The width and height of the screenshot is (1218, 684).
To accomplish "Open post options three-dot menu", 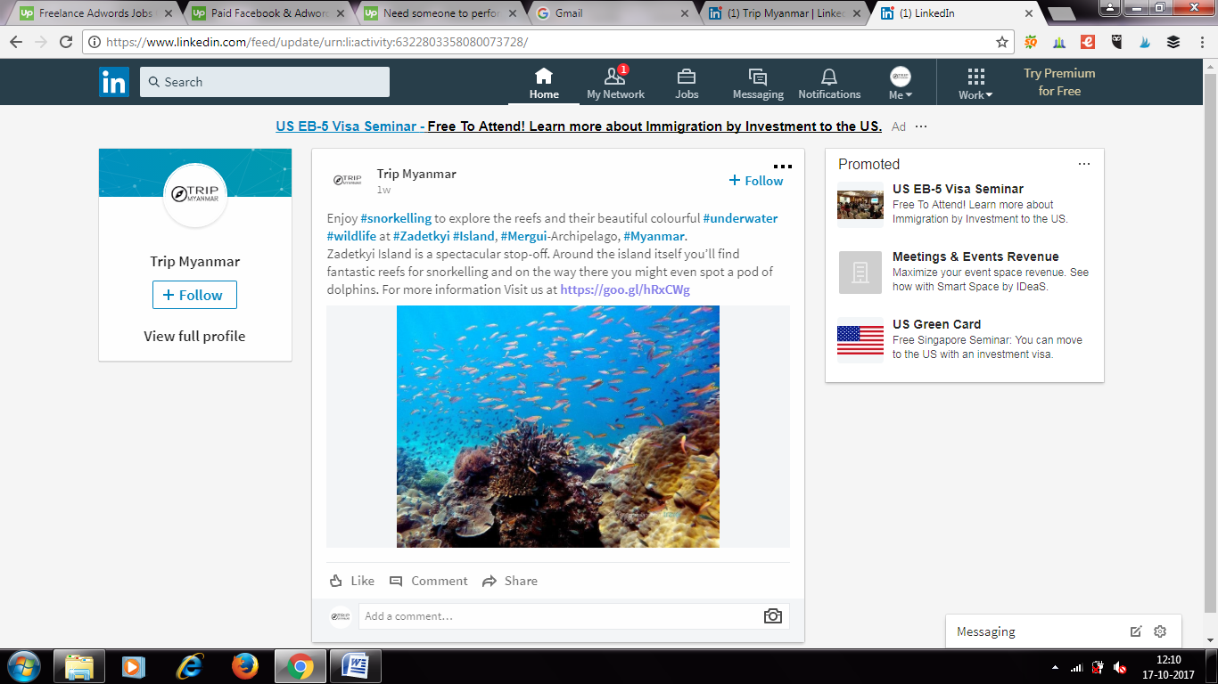I will click(x=783, y=167).
